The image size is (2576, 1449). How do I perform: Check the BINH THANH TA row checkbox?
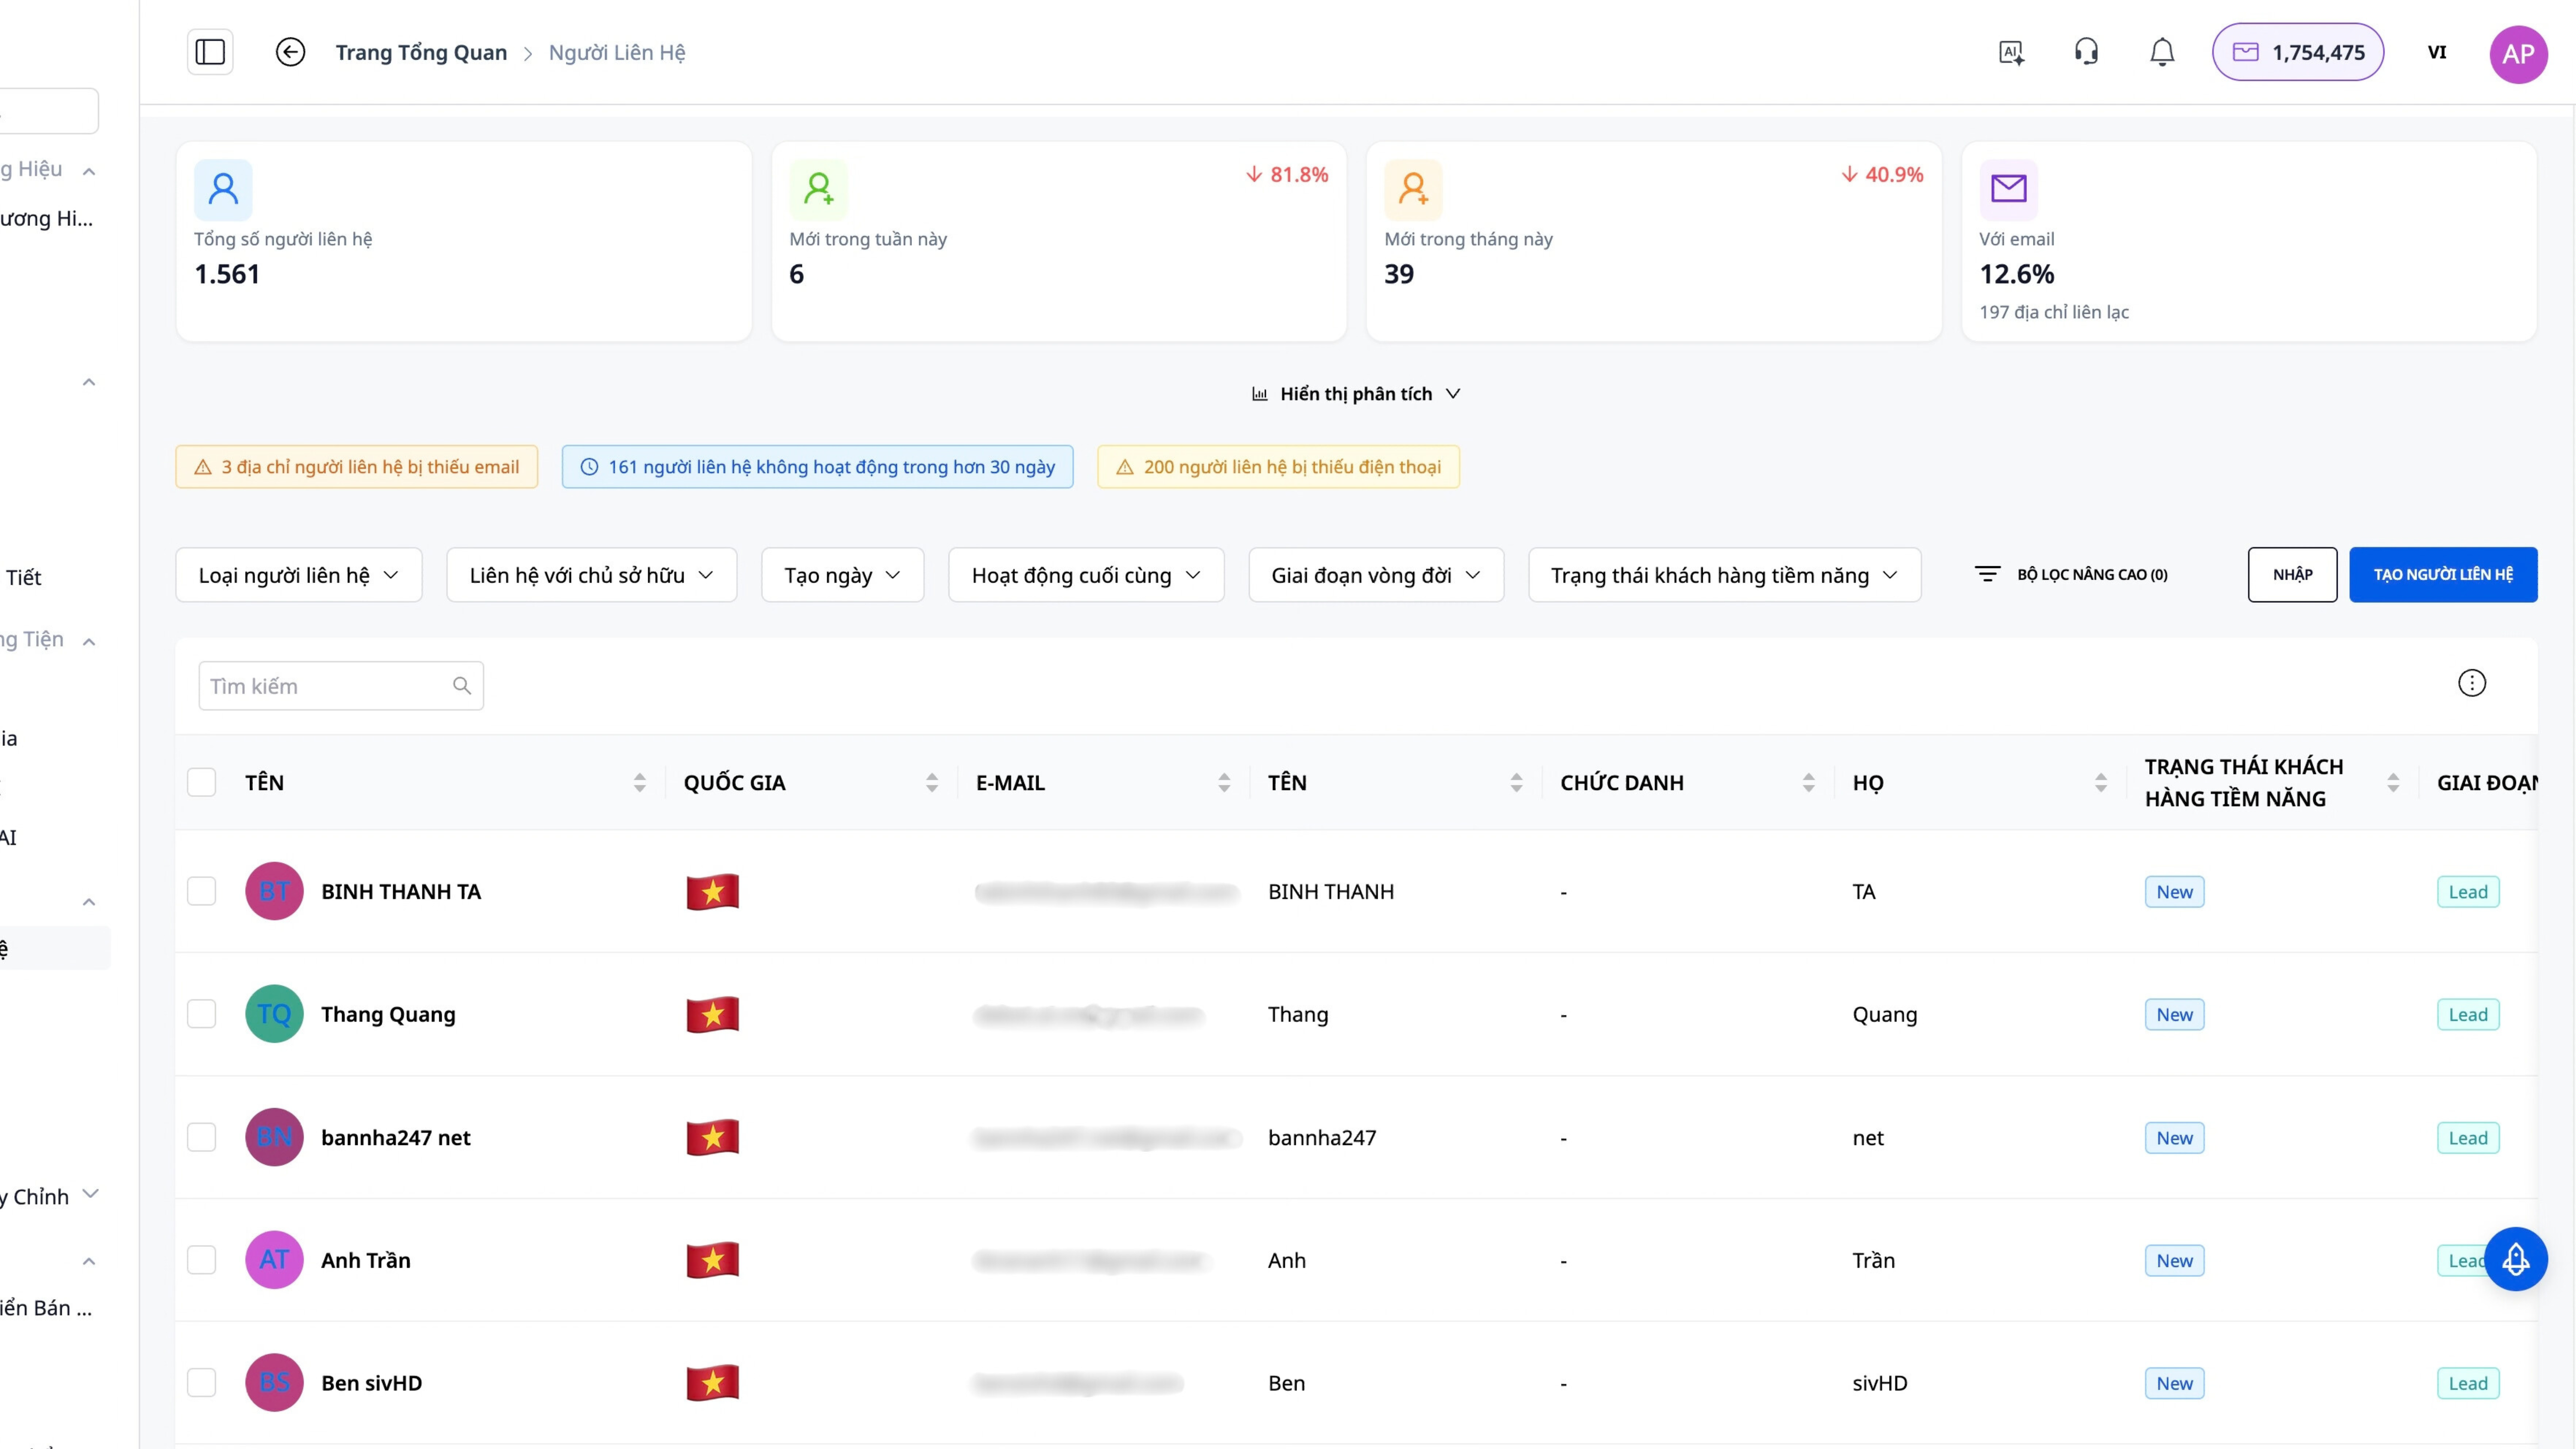(202, 891)
